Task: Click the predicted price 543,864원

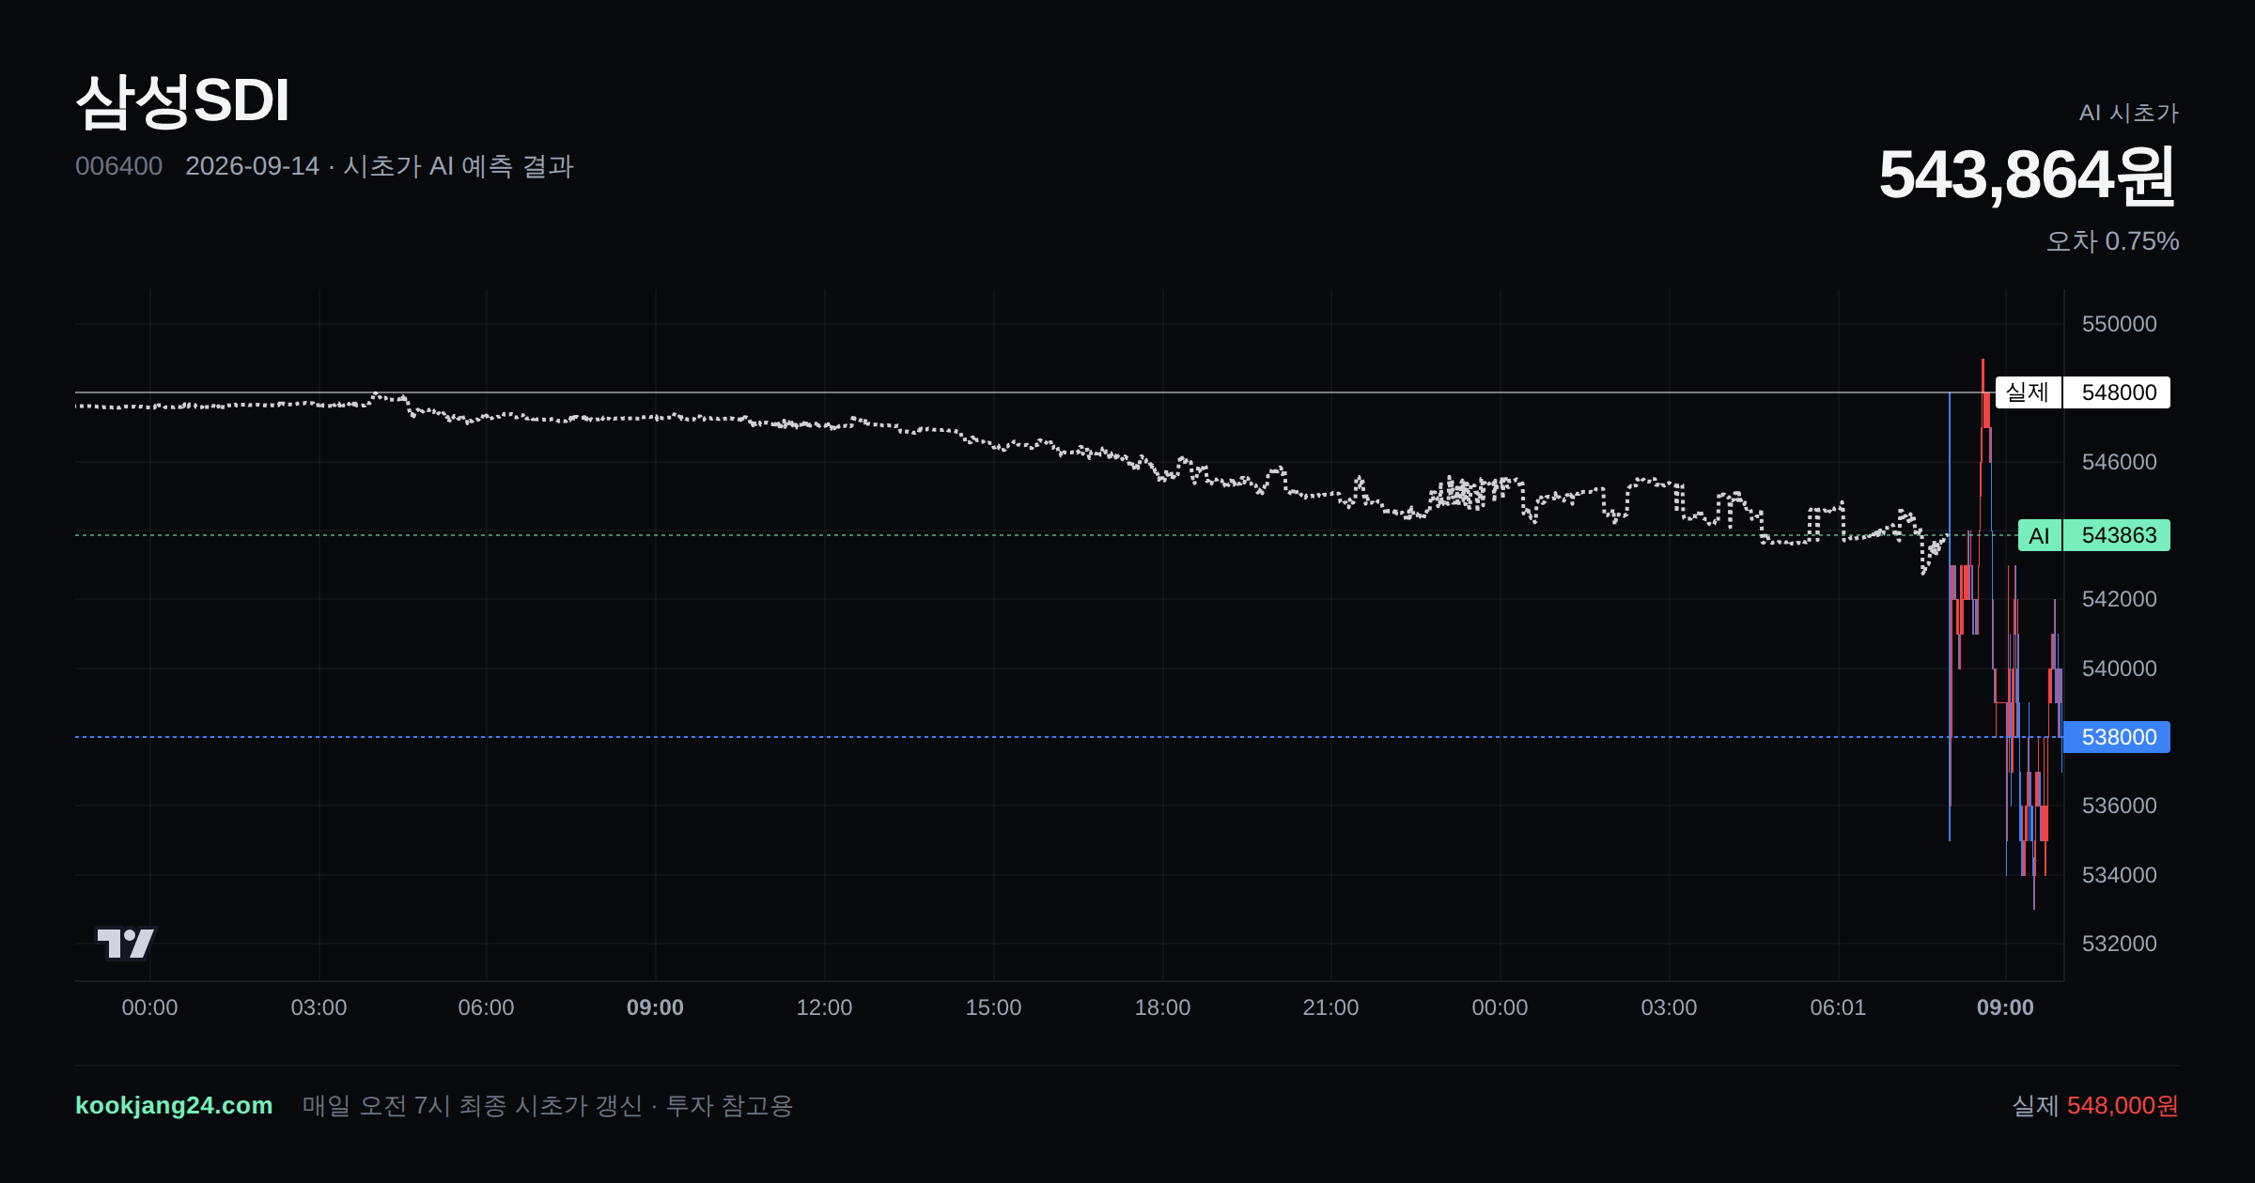Action: click(x=2028, y=176)
